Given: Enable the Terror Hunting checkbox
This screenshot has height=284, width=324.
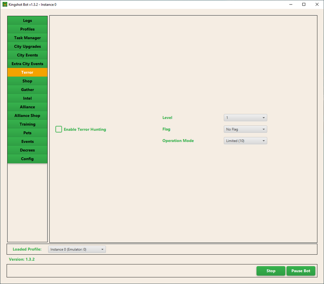Looking at the screenshot, I should pyautogui.click(x=59, y=129).
